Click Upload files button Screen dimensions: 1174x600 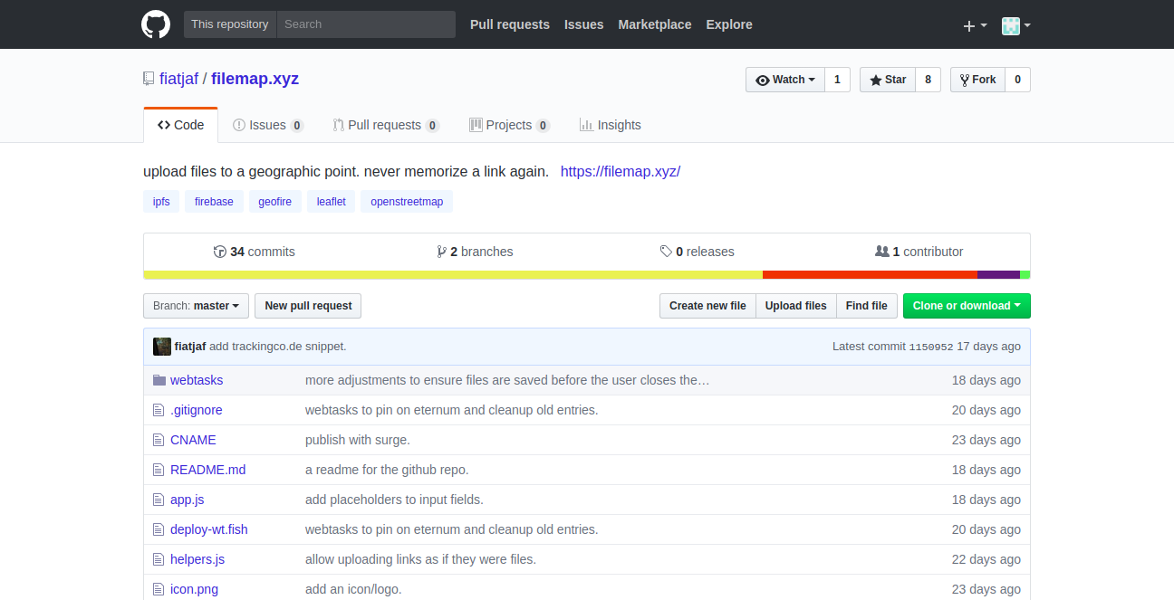[795, 306]
